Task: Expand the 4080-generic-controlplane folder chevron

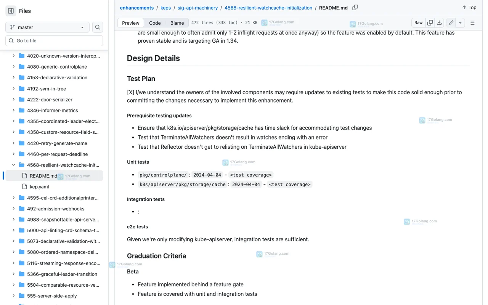Action: coord(14,67)
